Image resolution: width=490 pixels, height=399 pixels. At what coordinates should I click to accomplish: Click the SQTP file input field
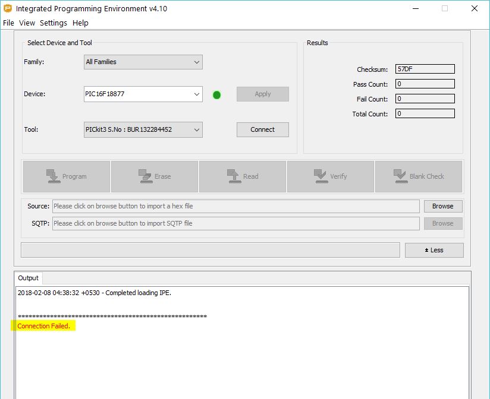[x=236, y=223]
